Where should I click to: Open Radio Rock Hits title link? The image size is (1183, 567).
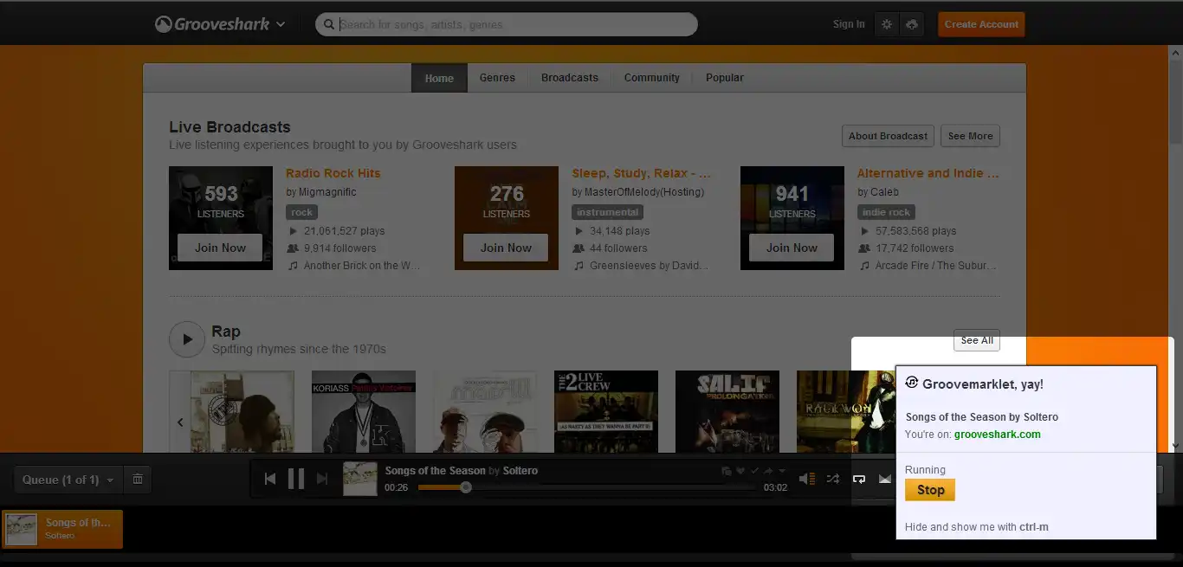tap(333, 173)
